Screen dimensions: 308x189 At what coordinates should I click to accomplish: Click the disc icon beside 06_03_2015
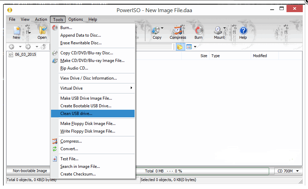click(x=11, y=54)
